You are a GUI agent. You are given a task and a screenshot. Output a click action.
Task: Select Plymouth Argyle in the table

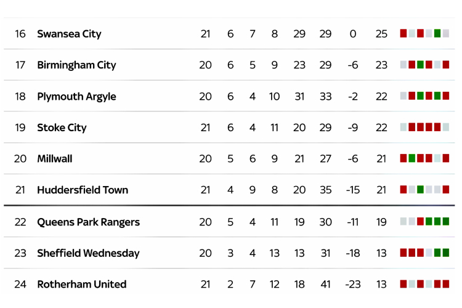(x=76, y=97)
